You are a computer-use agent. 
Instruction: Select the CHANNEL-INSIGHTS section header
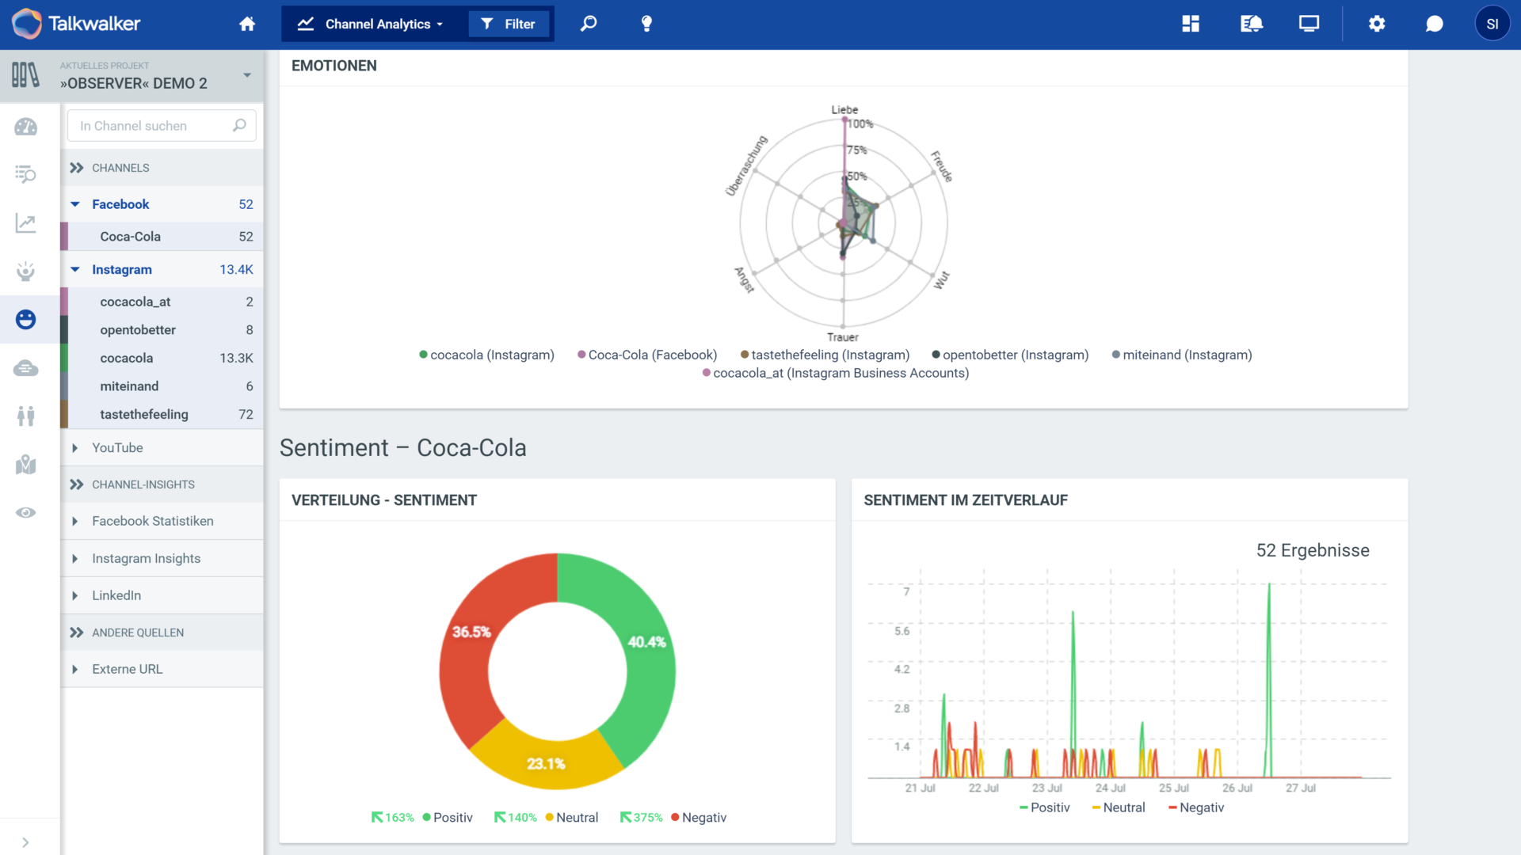pyautogui.click(x=162, y=484)
